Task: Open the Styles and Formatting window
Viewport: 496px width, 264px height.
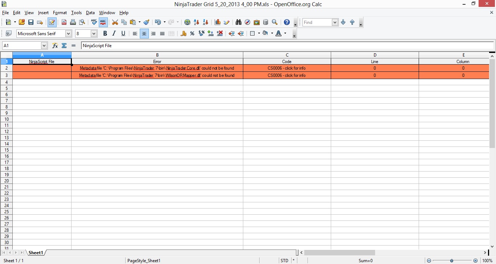Action: point(9,33)
